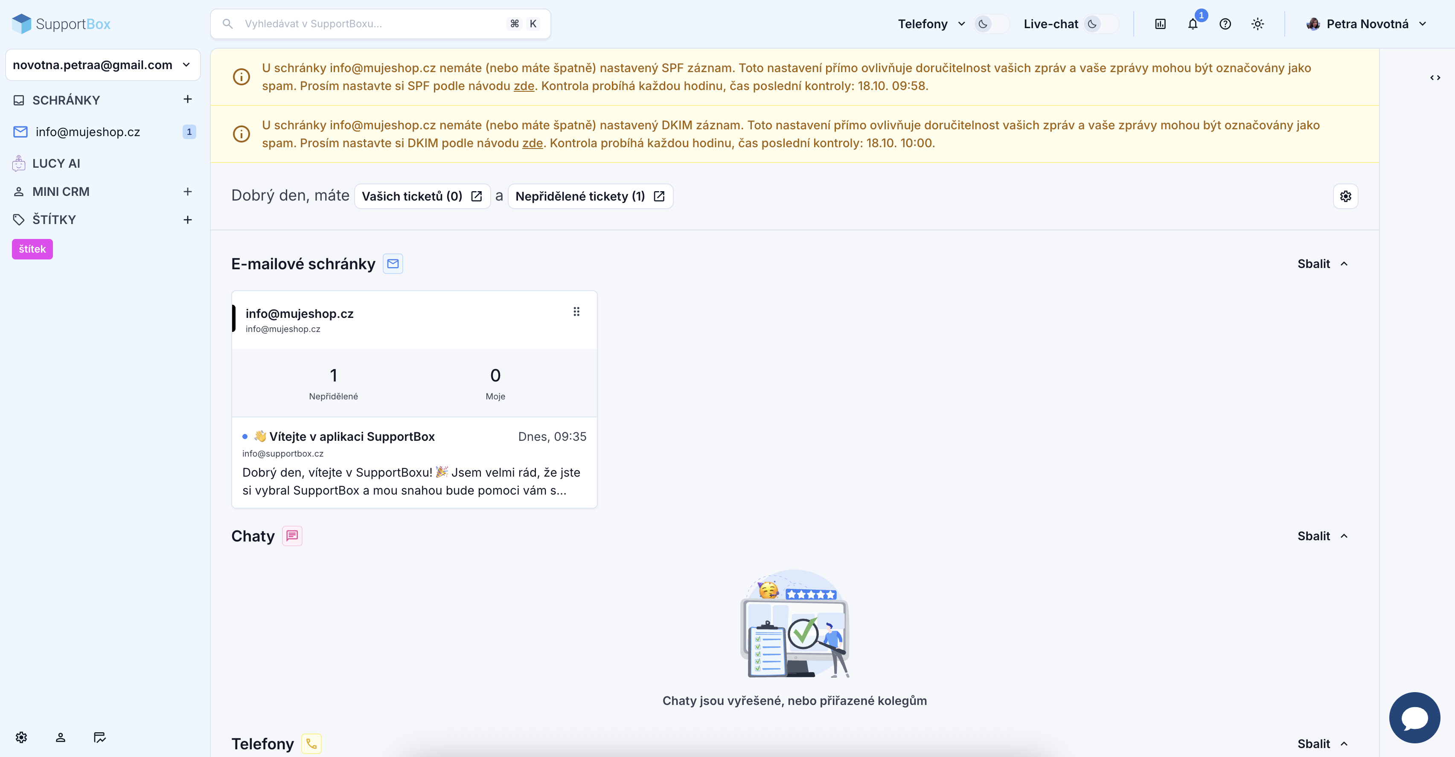Toggle Live-chat availability switch

pos(1101,24)
